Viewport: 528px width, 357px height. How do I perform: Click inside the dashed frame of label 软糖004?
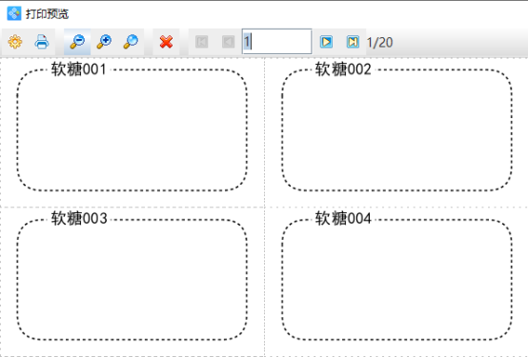click(397, 280)
